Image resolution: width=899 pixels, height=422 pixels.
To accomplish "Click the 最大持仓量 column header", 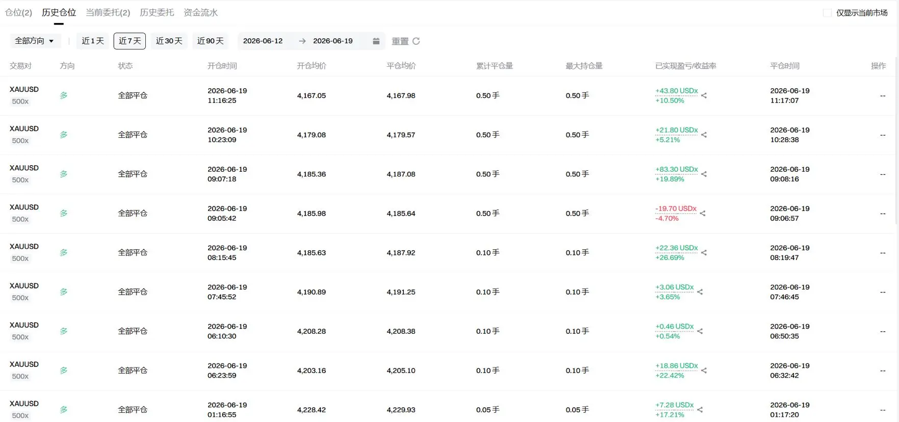I will [x=584, y=66].
